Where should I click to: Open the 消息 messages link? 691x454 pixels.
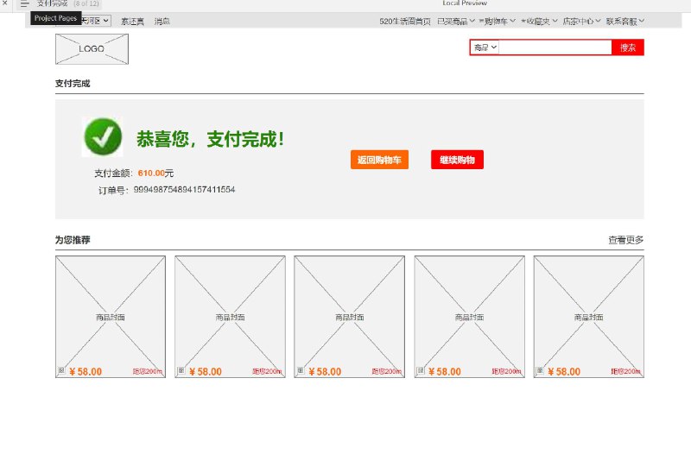pyautogui.click(x=162, y=21)
